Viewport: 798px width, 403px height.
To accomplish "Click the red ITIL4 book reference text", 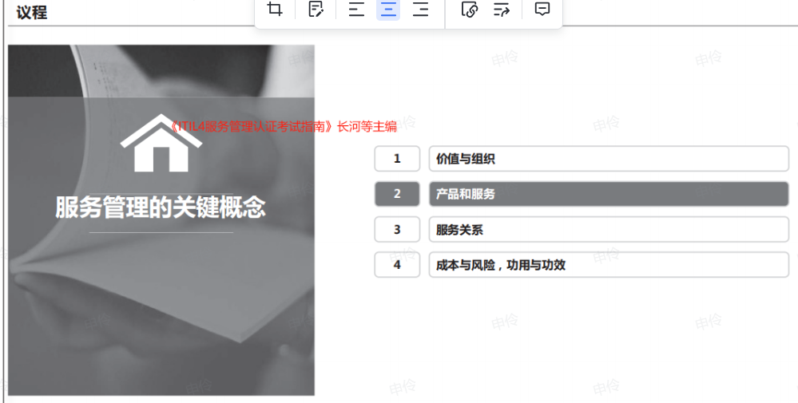I will [283, 127].
